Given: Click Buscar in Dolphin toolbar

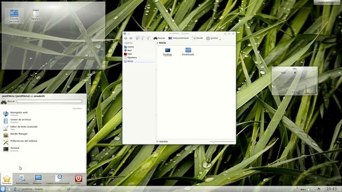Looking at the screenshot, I should click(159, 38).
